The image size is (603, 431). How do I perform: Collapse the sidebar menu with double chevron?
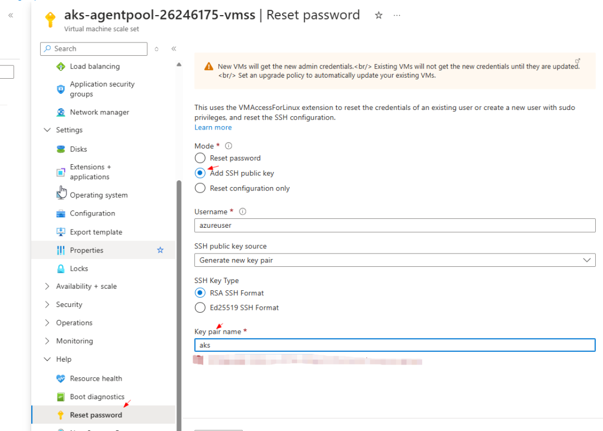pyautogui.click(x=174, y=49)
